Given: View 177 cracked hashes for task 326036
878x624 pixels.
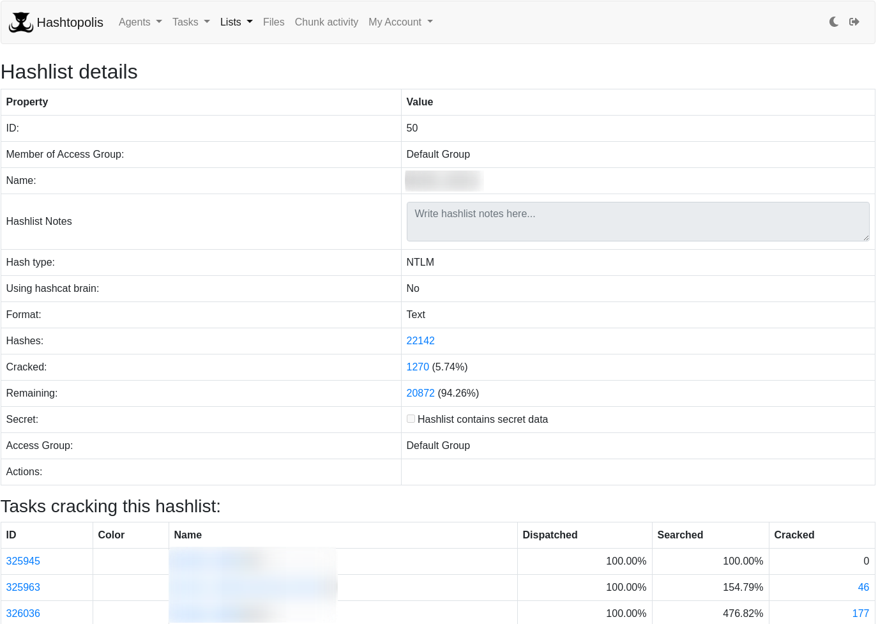Looking at the screenshot, I should click(x=860, y=613).
